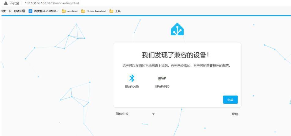Click the UPnP/IGD label text

[x=162, y=86]
